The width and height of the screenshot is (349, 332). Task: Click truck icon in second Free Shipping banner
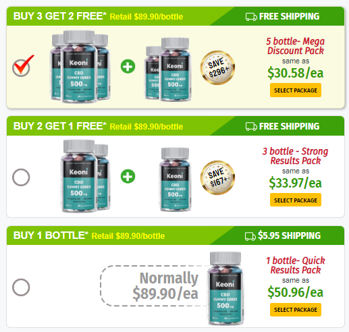click(x=251, y=127)
